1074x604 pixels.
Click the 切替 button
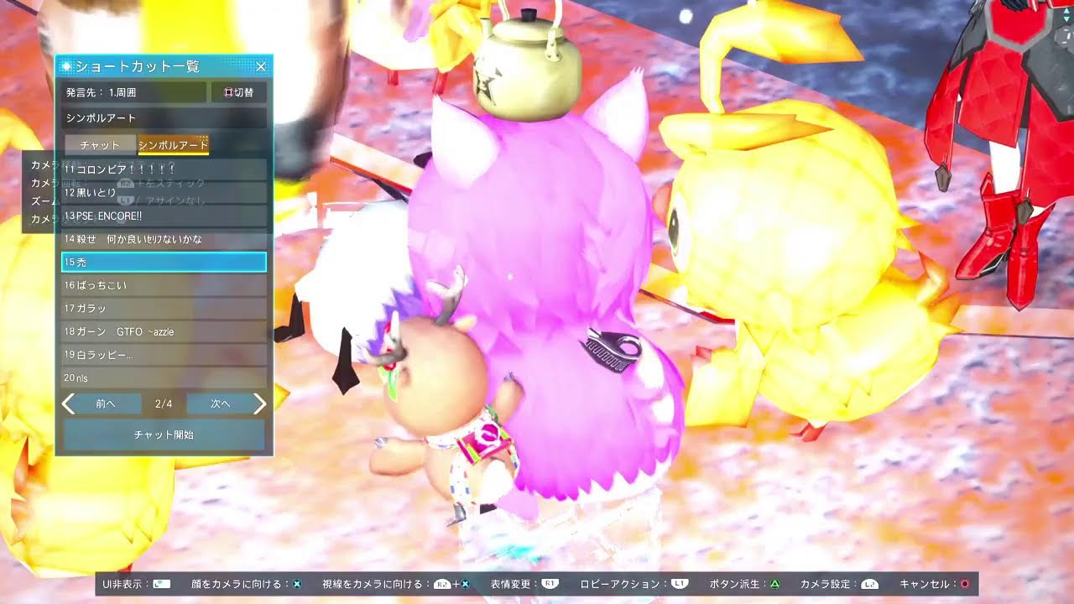coord(238,92)
